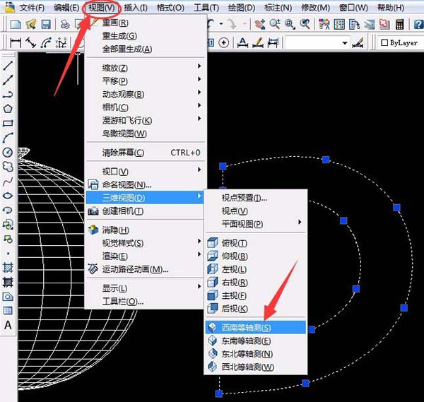
Task: Open the undo history dropdown arrow
Action: coord(221,24)
